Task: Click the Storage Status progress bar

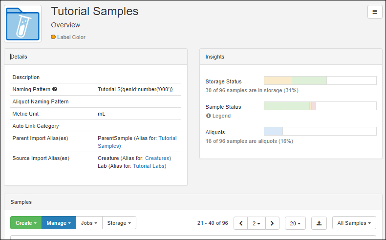Action: [x=320, y=80]
